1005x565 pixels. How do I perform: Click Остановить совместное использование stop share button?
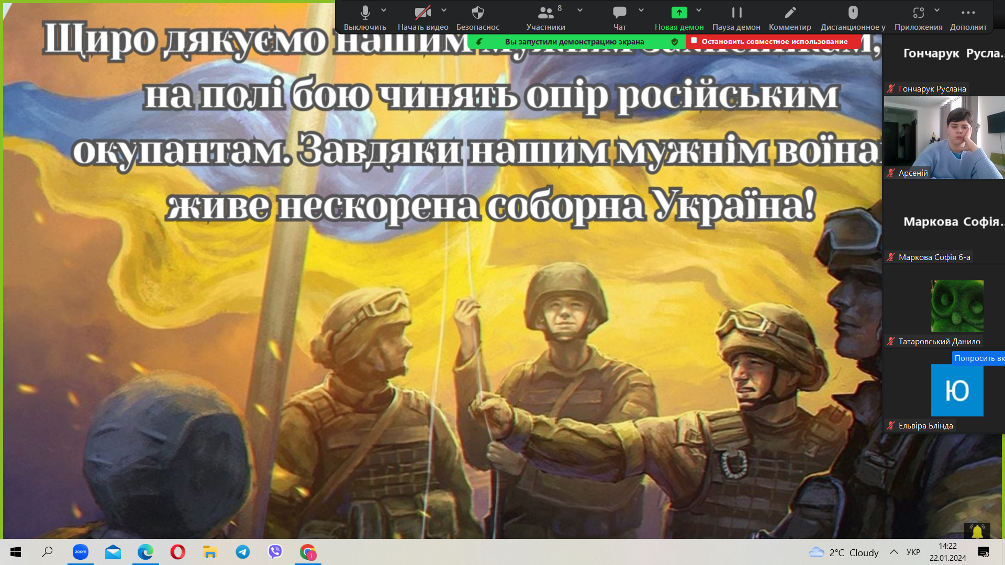pos(774,41)
